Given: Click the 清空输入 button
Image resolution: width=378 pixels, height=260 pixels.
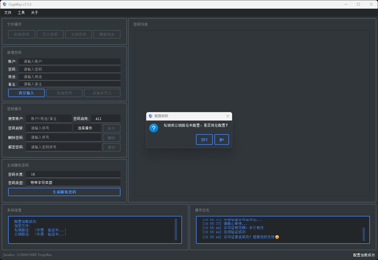Looking at the screenshot, I should (x=26, y=93).
